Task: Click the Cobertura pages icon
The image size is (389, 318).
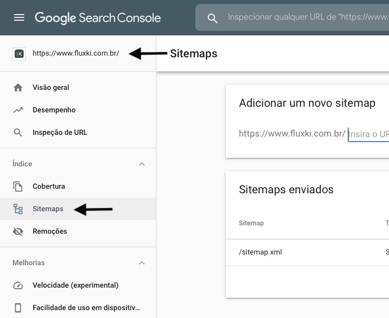Action: pyautogui.click(x=18, y=187)
